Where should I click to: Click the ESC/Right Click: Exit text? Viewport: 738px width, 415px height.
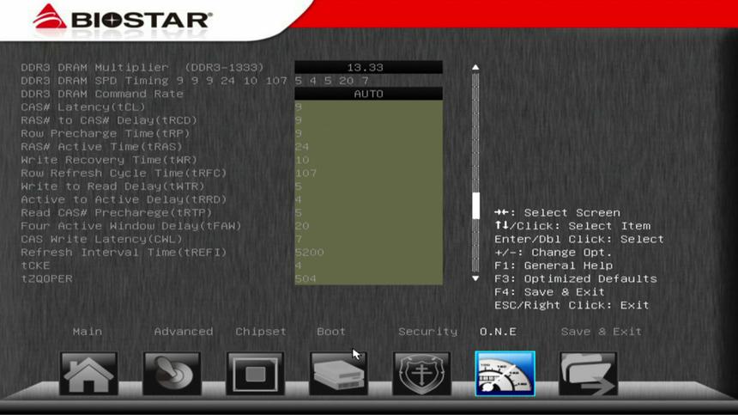point(572,305)
